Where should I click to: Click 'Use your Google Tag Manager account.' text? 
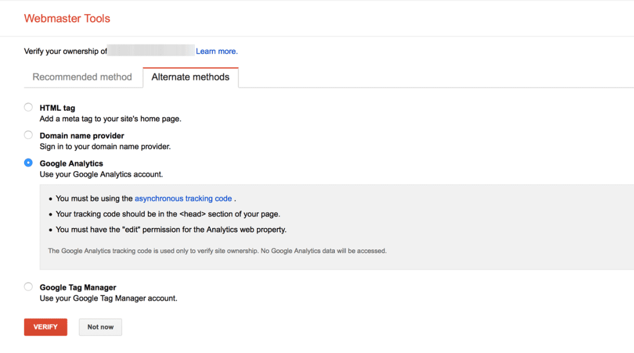tap(108, 299)
